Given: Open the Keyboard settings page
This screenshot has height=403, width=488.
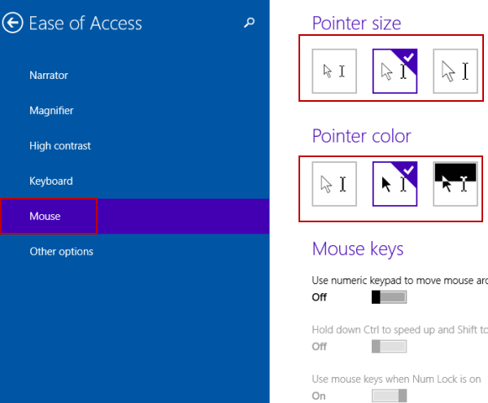Looking at the screenshot, I should pos(51,182).
